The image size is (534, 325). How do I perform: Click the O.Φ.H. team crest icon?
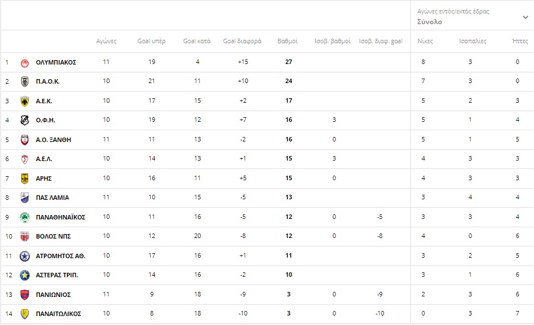[25, 120]
